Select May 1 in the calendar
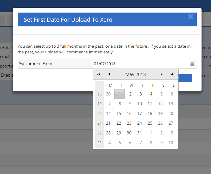Viewport: 211px width, 174px height. click(x=119, y=94)
